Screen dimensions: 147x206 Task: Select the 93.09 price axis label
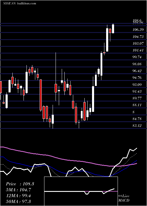click(137, 84)
